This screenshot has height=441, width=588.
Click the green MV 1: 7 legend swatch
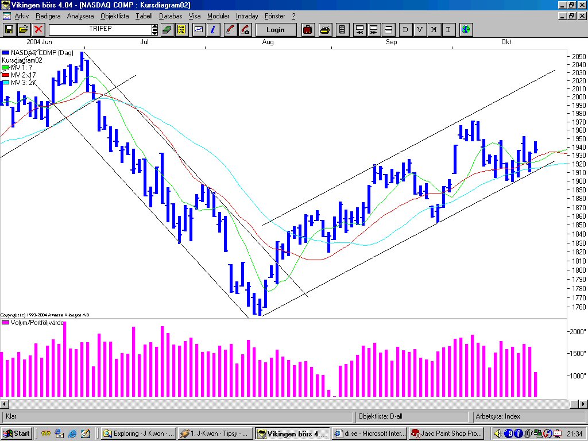[x=5, y=68]
